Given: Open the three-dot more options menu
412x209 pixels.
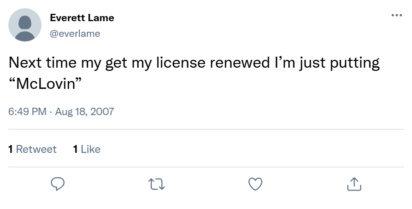Looking at the screenshot, I should [x=396, y=15].
